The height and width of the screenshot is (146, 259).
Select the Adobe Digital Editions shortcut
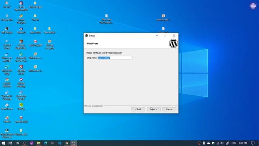pyautogui.click(x=21, y=44)
